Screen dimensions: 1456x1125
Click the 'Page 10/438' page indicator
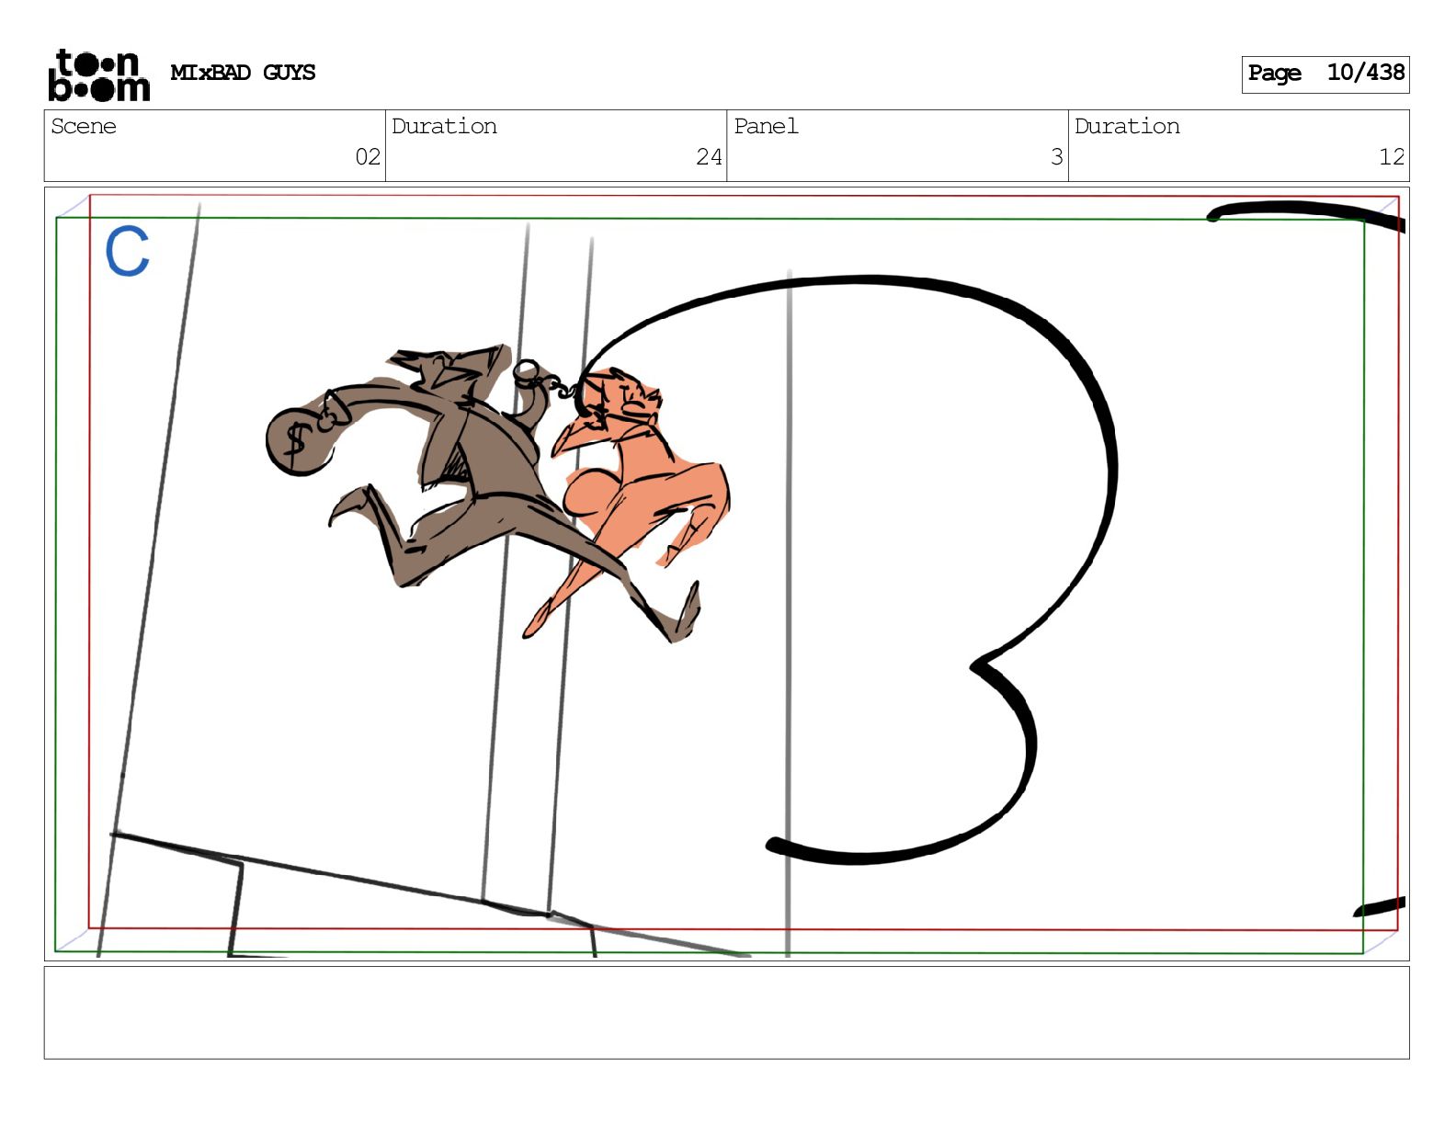tap(1325, 74)
